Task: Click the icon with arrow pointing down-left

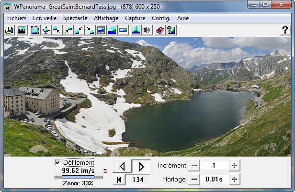Action: point(79,30)
